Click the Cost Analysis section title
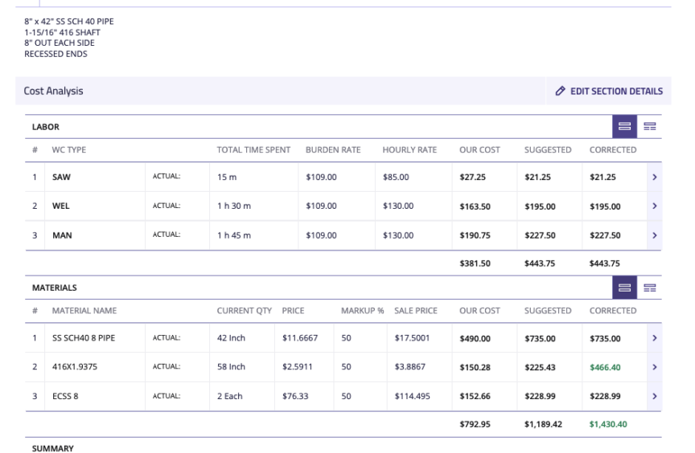Viewport: 695px width, 453px height. (53, 92)
